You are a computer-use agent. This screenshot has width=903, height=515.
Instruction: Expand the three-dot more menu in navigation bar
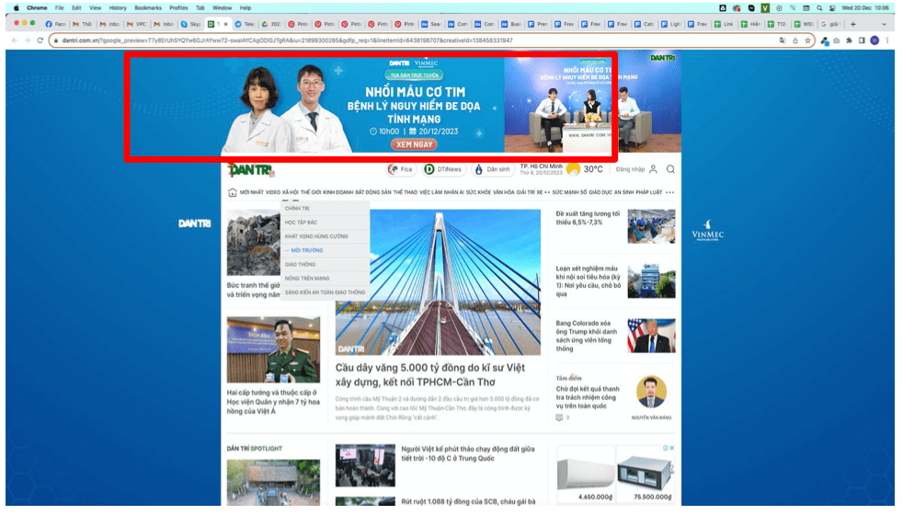[669, 192]
